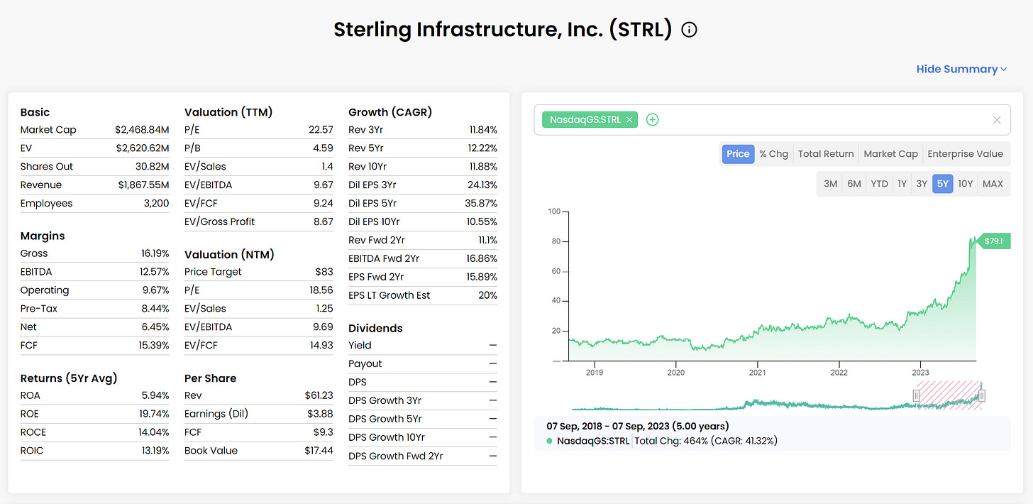Set chart range to MAX
The height and width of the screenshot is (504, 1033).
point(993,184)
